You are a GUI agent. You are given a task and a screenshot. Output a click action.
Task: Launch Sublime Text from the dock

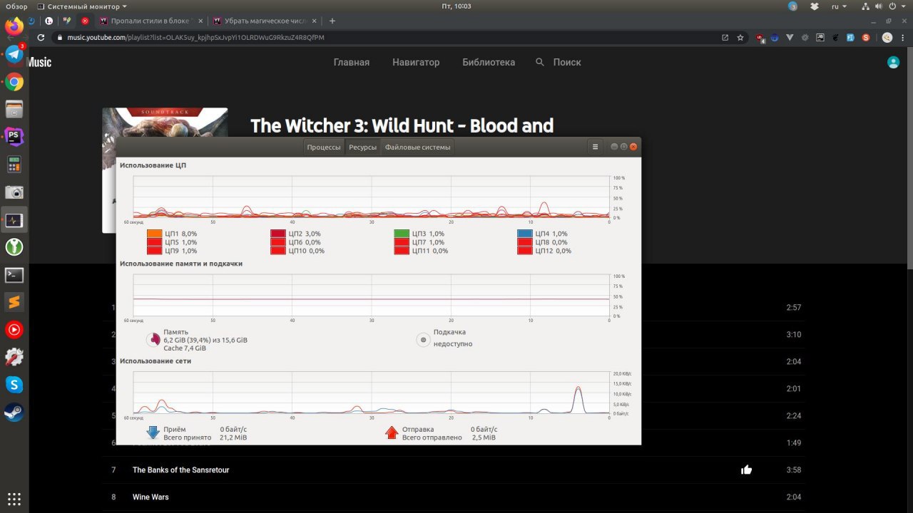(x=14, y=302)
